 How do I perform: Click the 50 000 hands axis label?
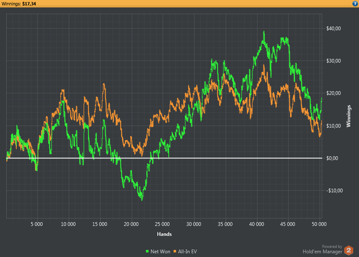[x=319, y=224]
